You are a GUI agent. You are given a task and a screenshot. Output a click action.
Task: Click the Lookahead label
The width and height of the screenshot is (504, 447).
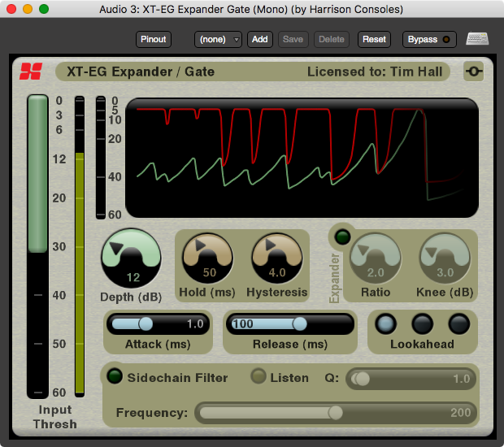[x=422, y=344]
